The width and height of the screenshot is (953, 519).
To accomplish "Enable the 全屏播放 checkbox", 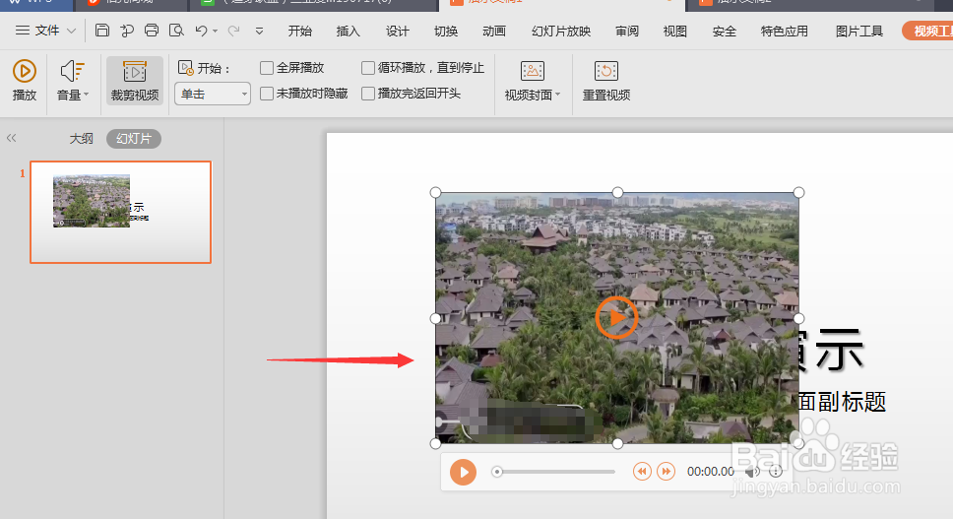I will pos(266,68).
